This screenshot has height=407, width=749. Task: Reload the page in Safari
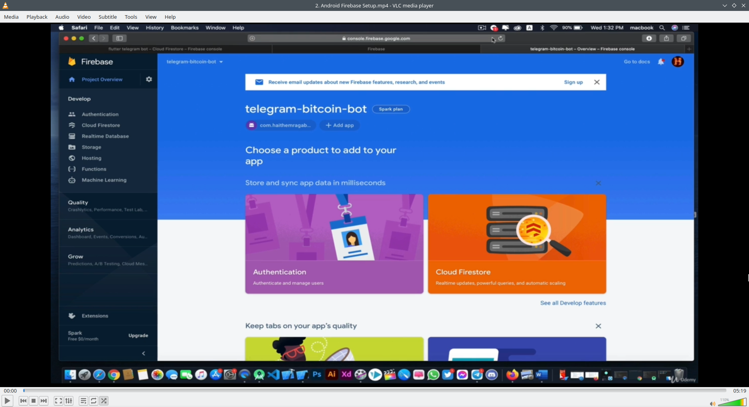[501, 38]
